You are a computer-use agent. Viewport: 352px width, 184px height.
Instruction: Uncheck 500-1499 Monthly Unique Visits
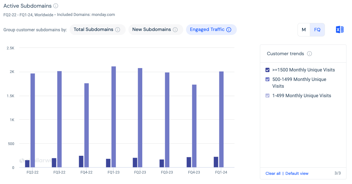pos(267,79)
